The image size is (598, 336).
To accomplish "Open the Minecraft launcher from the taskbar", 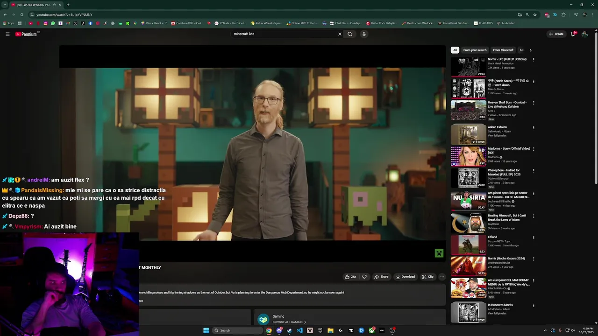I will click(x=310, y=330).
